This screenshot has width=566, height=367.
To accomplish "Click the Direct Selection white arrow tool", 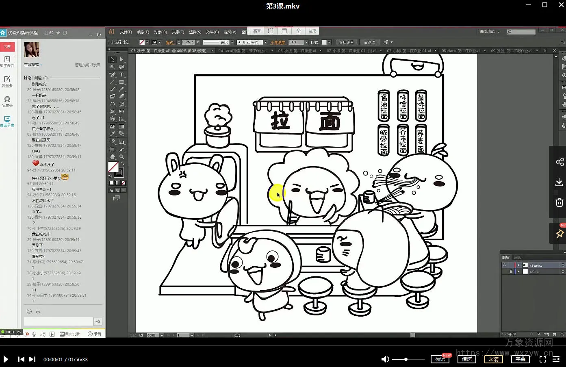I will tap(121, 60).
